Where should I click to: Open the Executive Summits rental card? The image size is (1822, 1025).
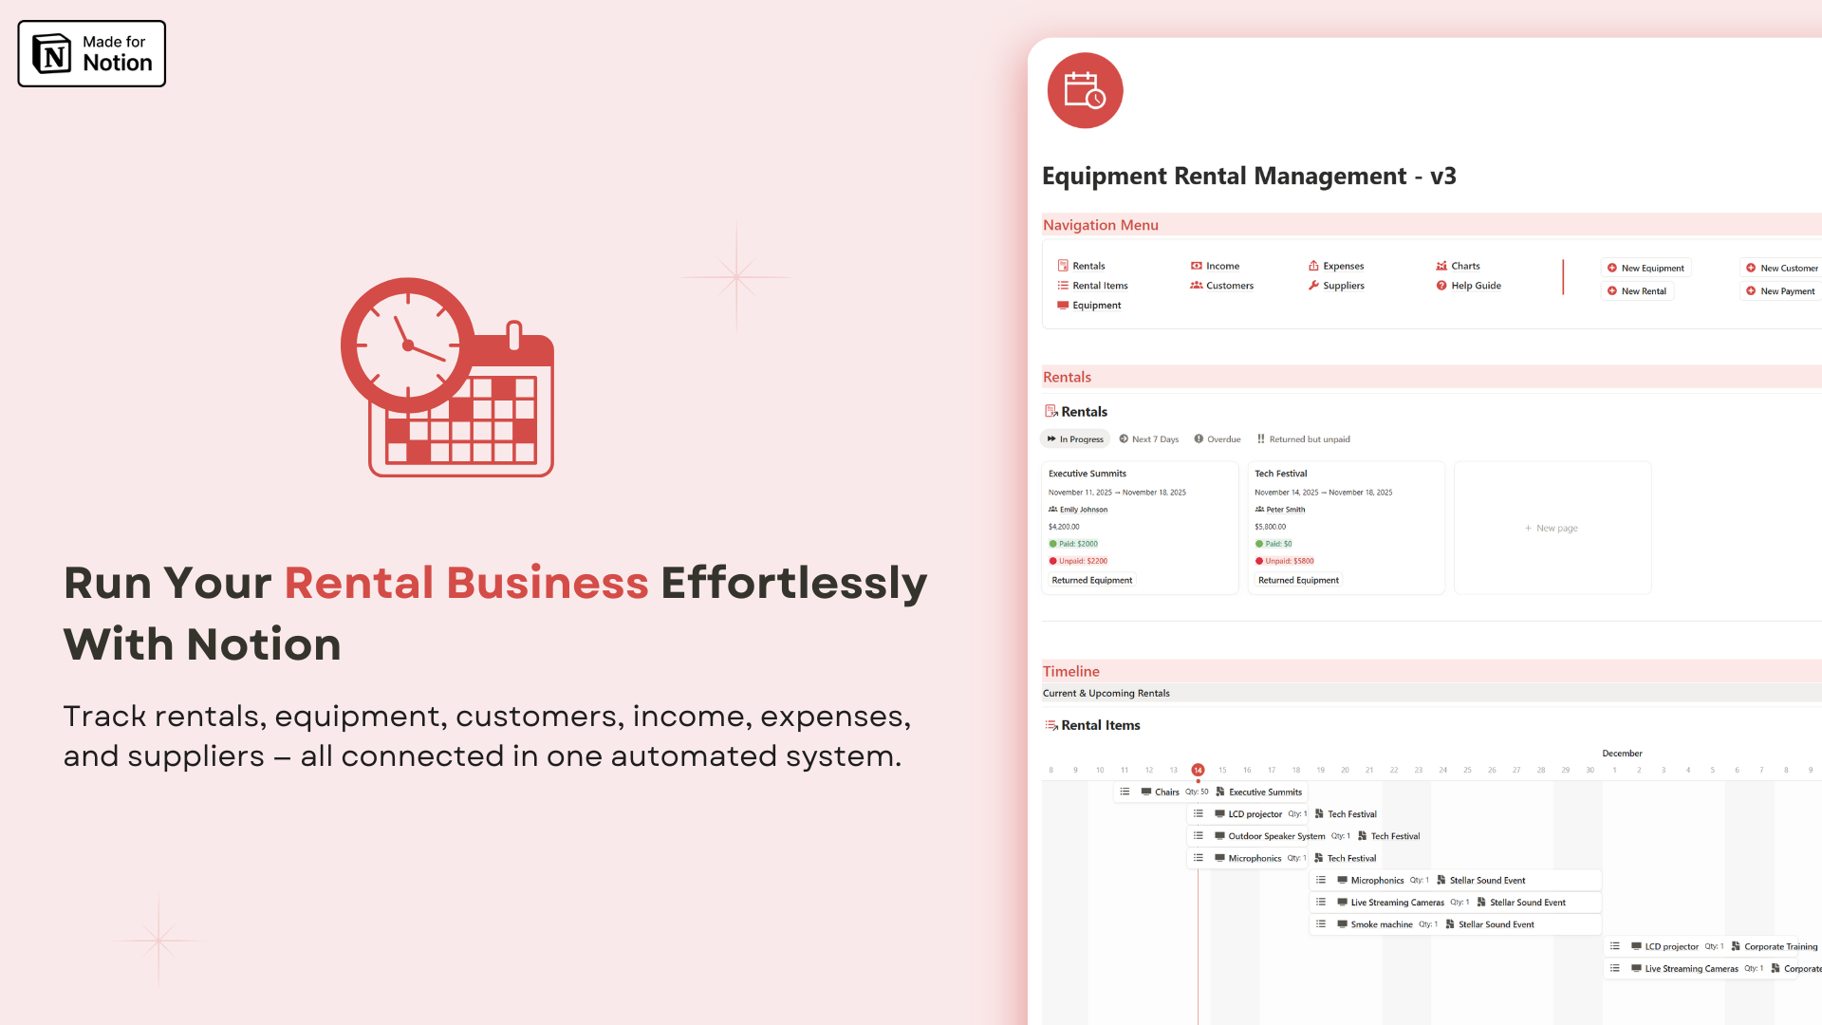click(1088, 474)
